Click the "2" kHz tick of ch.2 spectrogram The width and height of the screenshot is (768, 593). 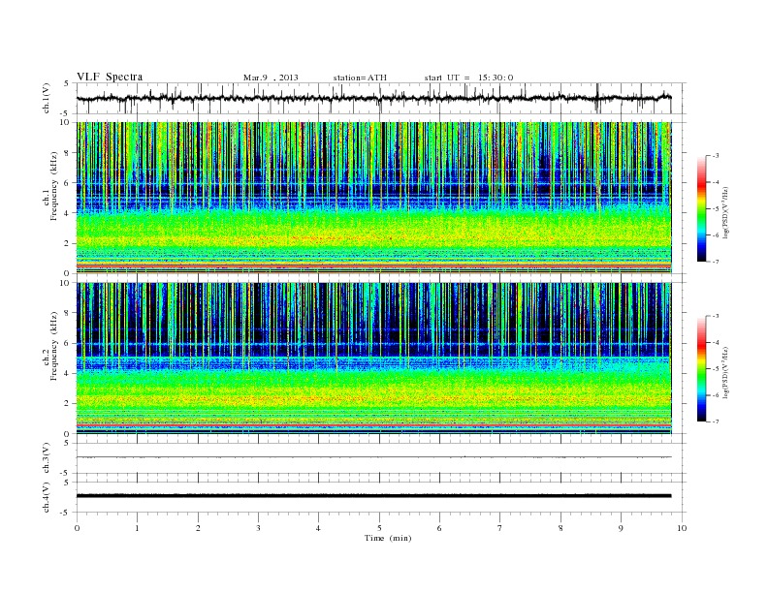(67, 404)
